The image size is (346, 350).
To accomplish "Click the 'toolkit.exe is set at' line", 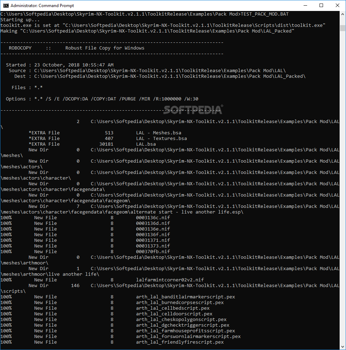I will 163,25.
